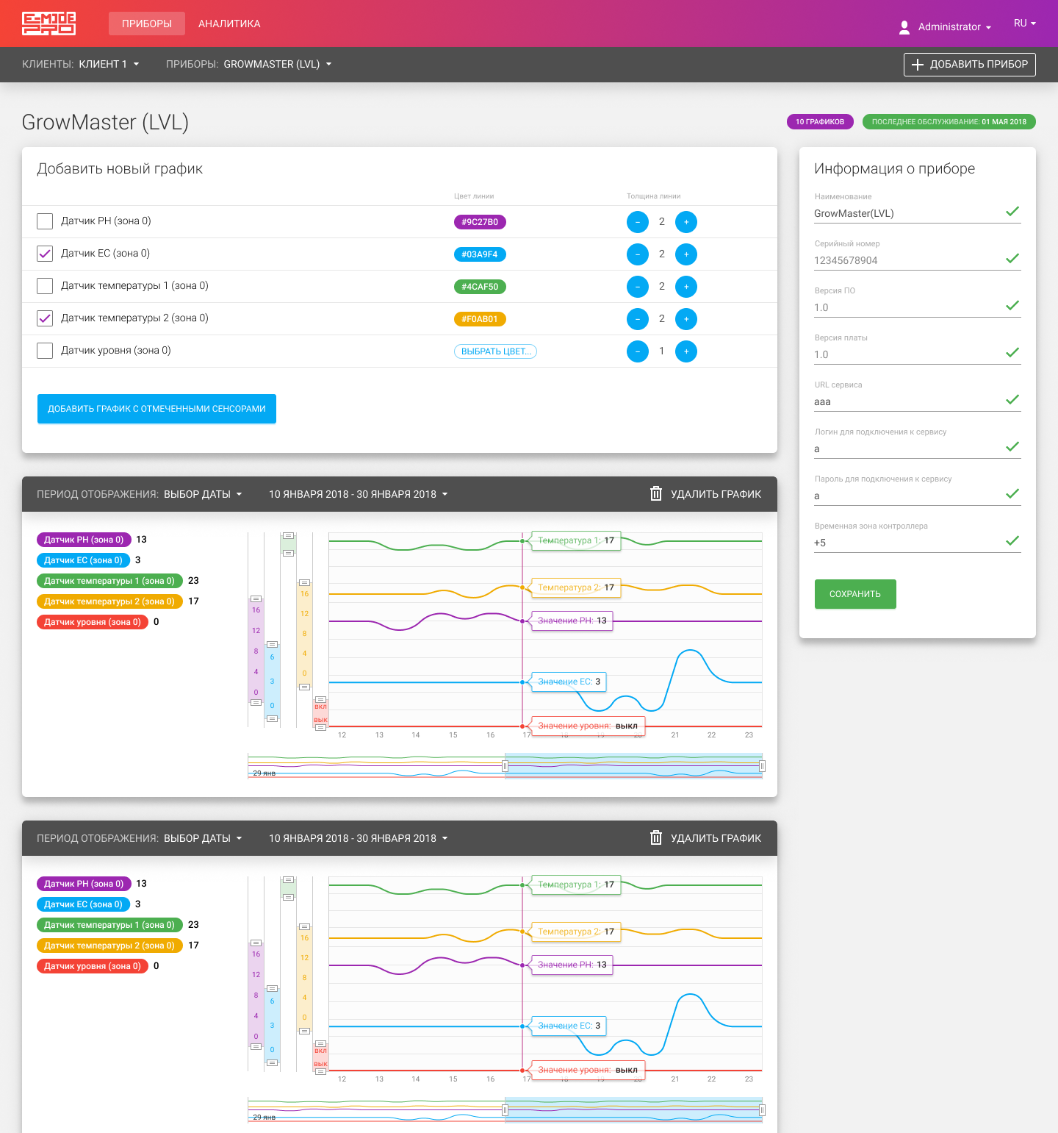Viewport: 1058px width, 1133px height.
Task: Switch to the ПРИБОРЫ tab
Action: (147, 24)
